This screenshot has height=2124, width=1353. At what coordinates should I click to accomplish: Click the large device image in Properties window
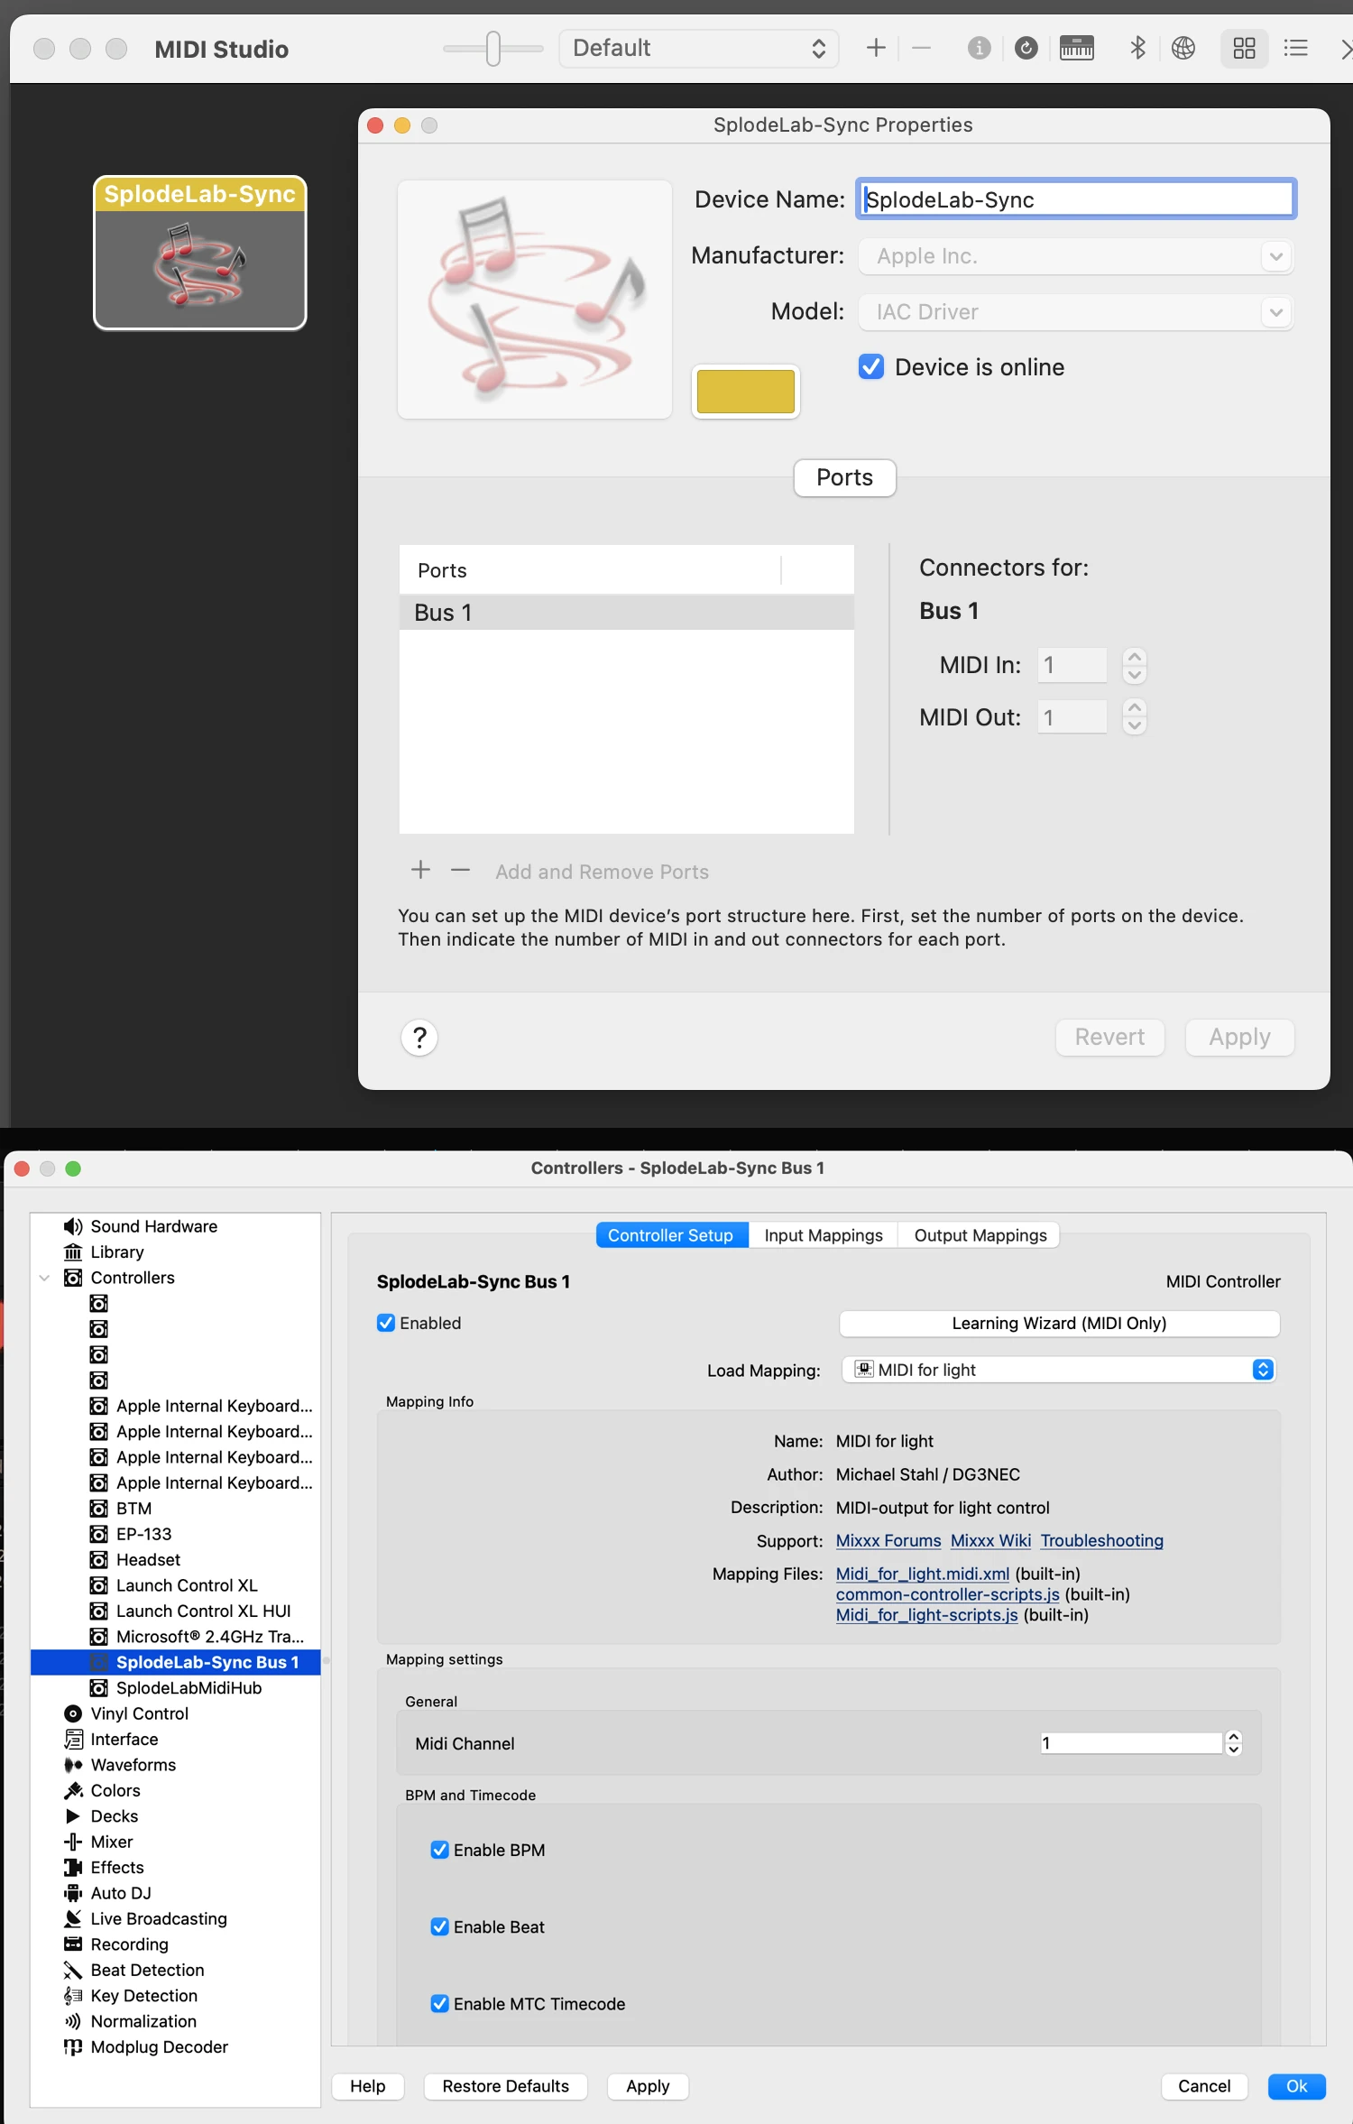click(x=535, y=300)
